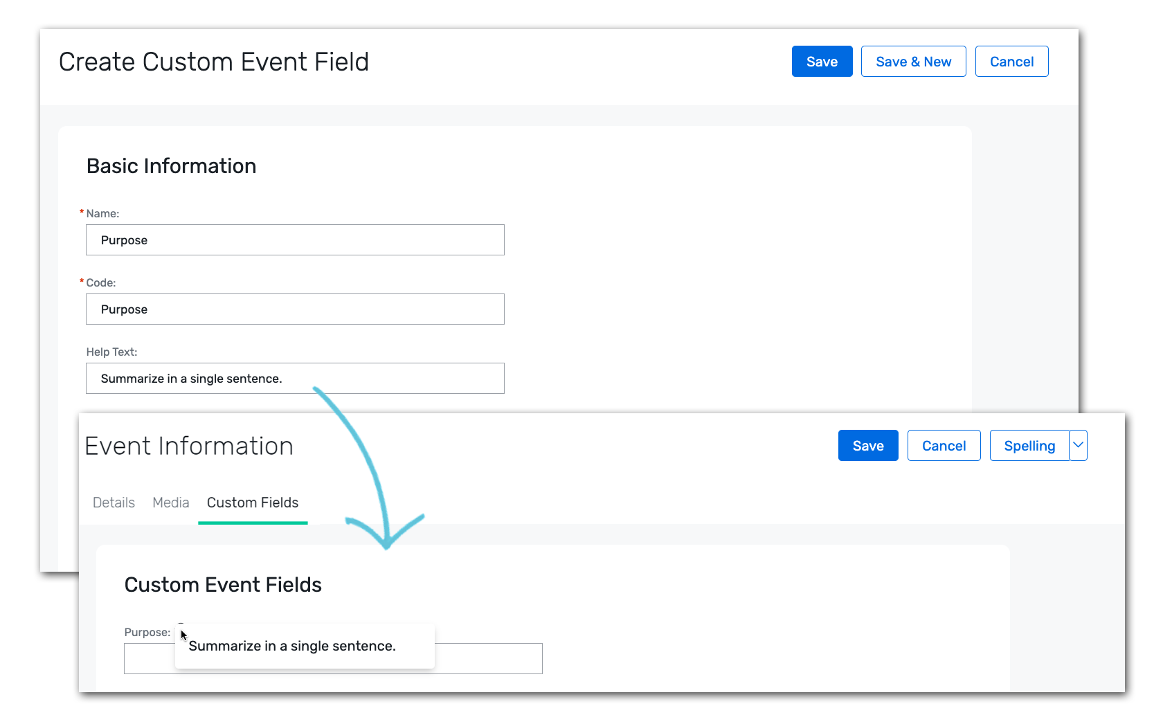Click Save on Create Custom Event Field
1163x724 pixels.
[x=821, y=61]
